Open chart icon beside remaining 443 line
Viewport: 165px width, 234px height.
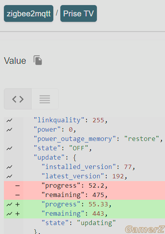pos(9,214)
